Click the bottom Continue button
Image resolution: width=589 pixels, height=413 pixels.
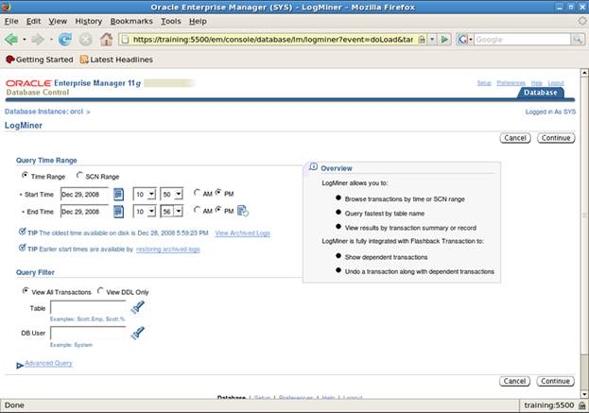point(556,381)
